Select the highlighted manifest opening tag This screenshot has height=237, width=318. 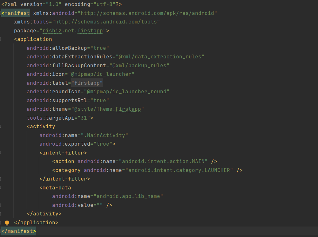pyautogui.click(x=15, y=13)
